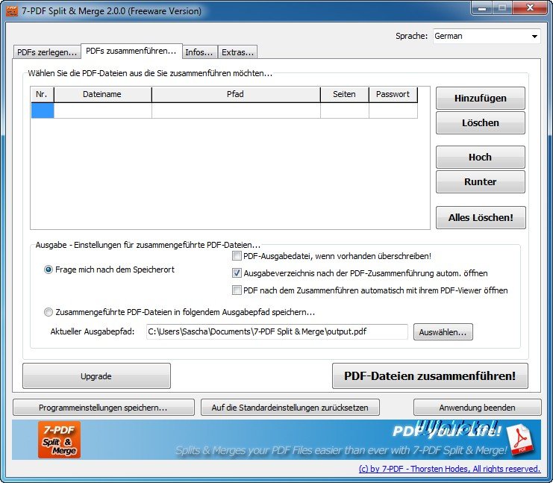Click Programmeinstellungen speichern button
Viewport: 553px width, 483px height.
pyautogui.click(x=103, y=408)
